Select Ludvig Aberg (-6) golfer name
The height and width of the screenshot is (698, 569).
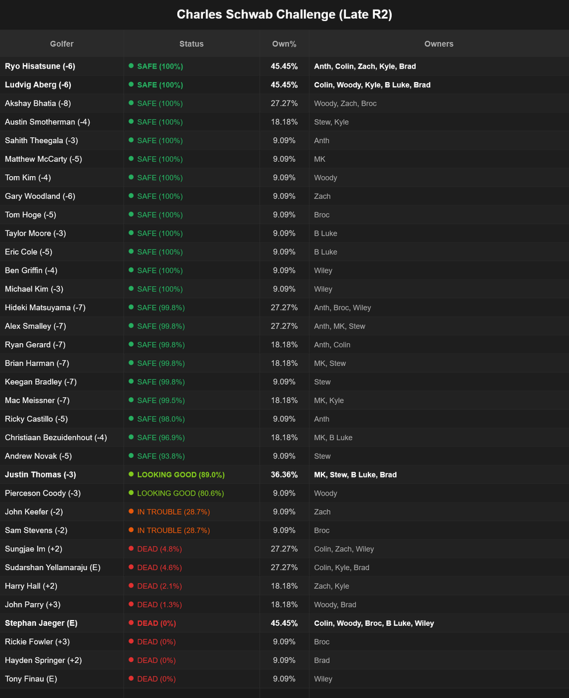[38, 85]
